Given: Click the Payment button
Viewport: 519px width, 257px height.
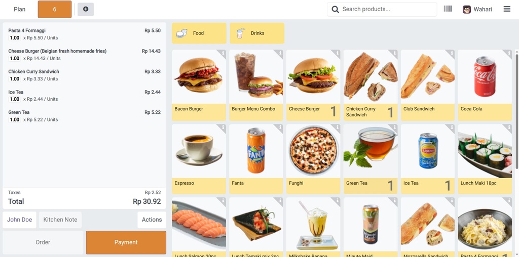Looking at the screenshot, I should tap(126, 242).
